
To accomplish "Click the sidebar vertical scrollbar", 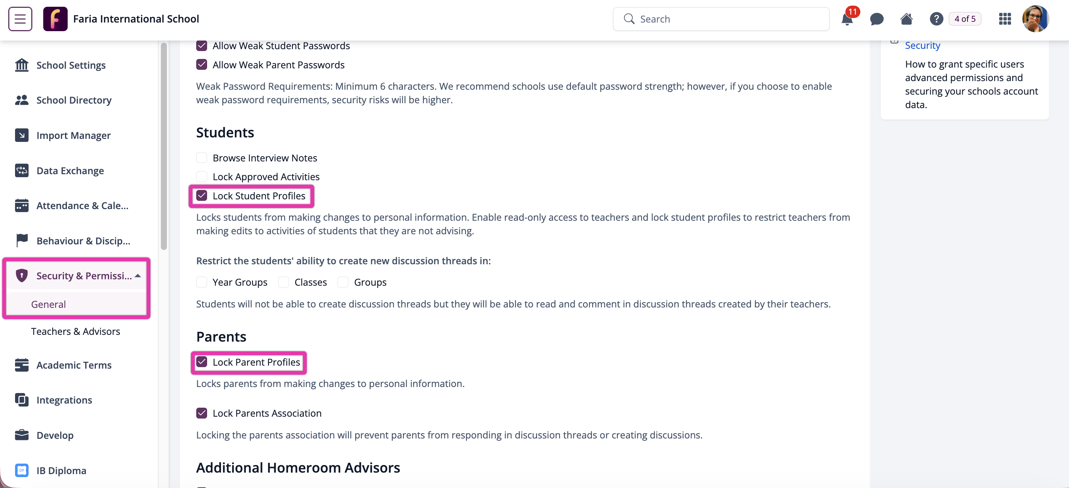I will click(x=164, y=145).
